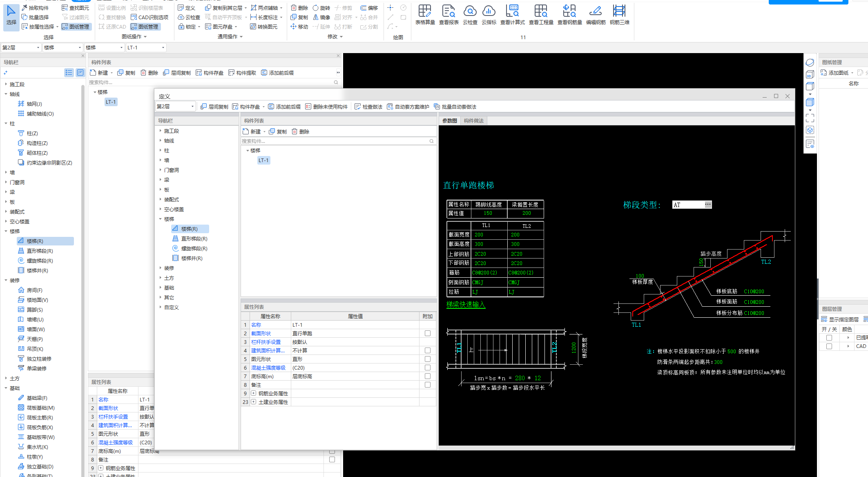868x477 pixels.
Task: Toggle 附加 checkbox for 截面形状 row
Action: tap(428, 333)
